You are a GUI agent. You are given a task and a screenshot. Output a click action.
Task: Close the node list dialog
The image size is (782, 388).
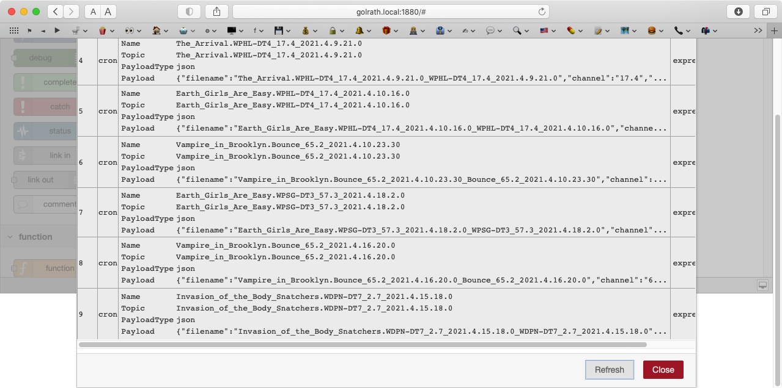pyautogui.click(x=663, y=369)
